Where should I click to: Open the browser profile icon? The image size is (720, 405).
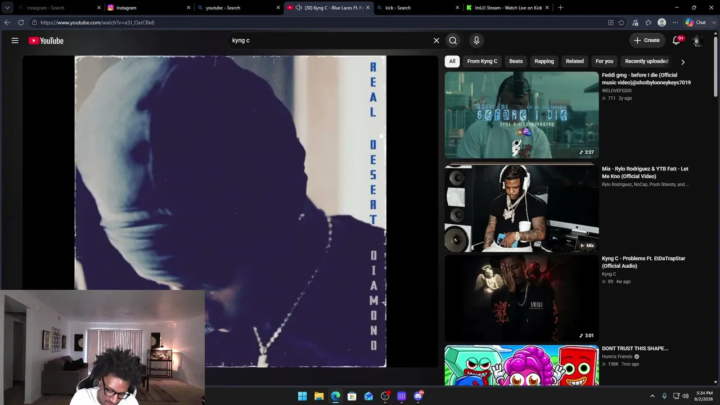point(662,22)
